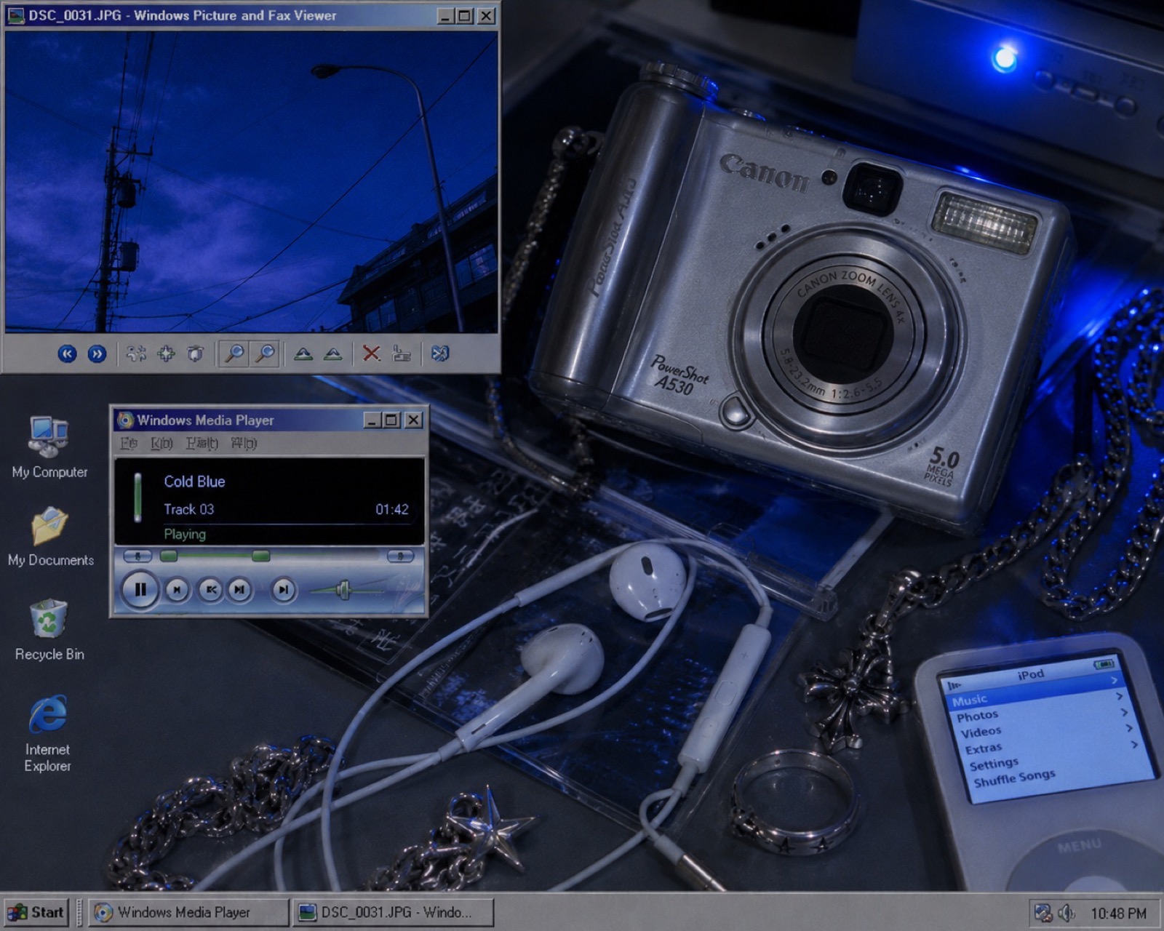Maximize the Windows Media Player window
The image size is (1164, 931).
[391, 420]
